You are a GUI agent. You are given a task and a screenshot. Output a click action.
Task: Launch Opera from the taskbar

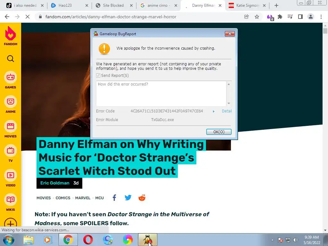tap(88, 240)
